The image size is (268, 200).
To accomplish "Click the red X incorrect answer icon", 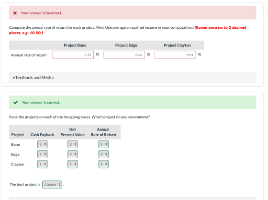I will pos(15,13).
